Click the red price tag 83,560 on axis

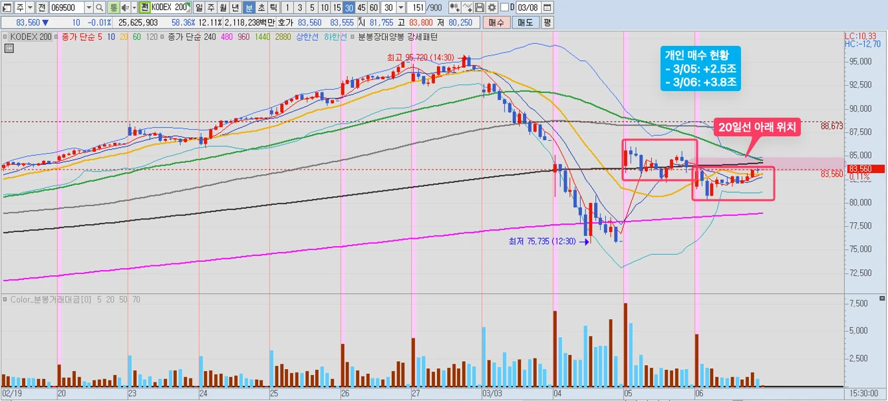coord(865,169)
